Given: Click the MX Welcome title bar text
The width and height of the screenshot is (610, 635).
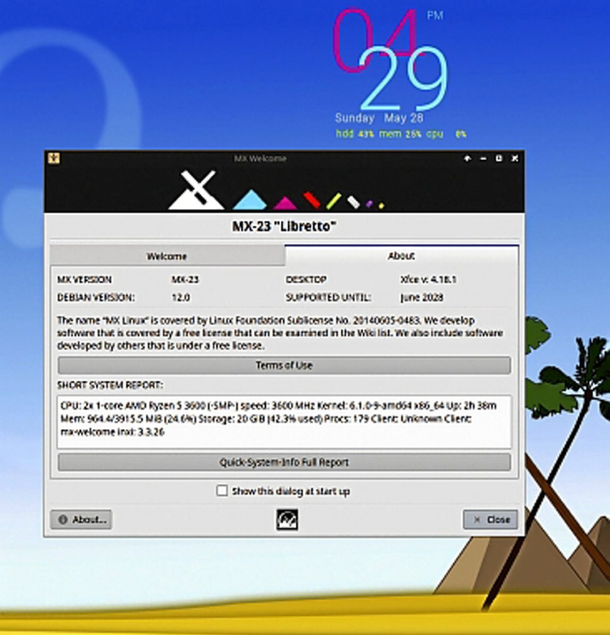Looking at the screenshot, I should (260, 159).
